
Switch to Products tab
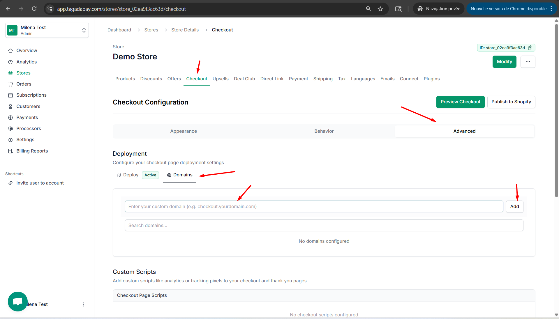click(125, 79)
